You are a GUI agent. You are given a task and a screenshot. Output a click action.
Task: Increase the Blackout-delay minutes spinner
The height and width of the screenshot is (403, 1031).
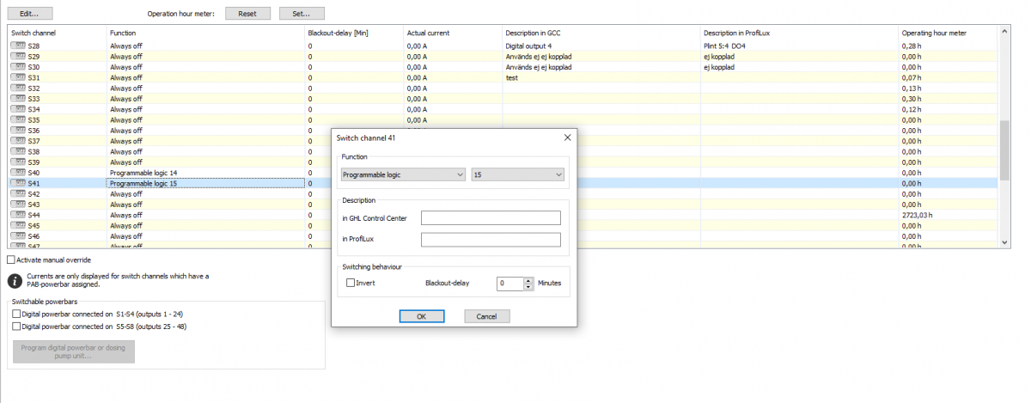pyautogui.click(x=528, y=279)
